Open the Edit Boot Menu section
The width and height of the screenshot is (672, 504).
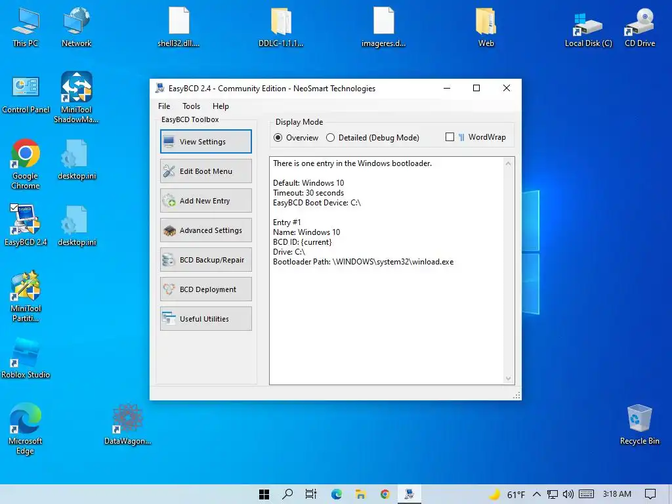(x=205, y=171)
